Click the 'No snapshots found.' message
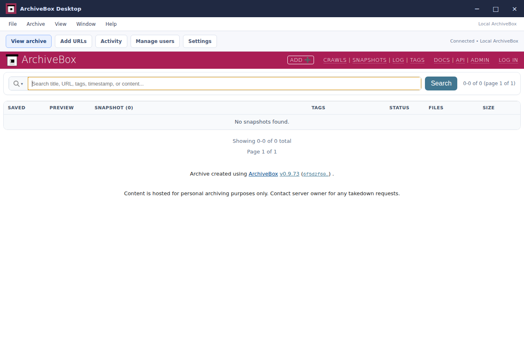 [x=262, y=122]
